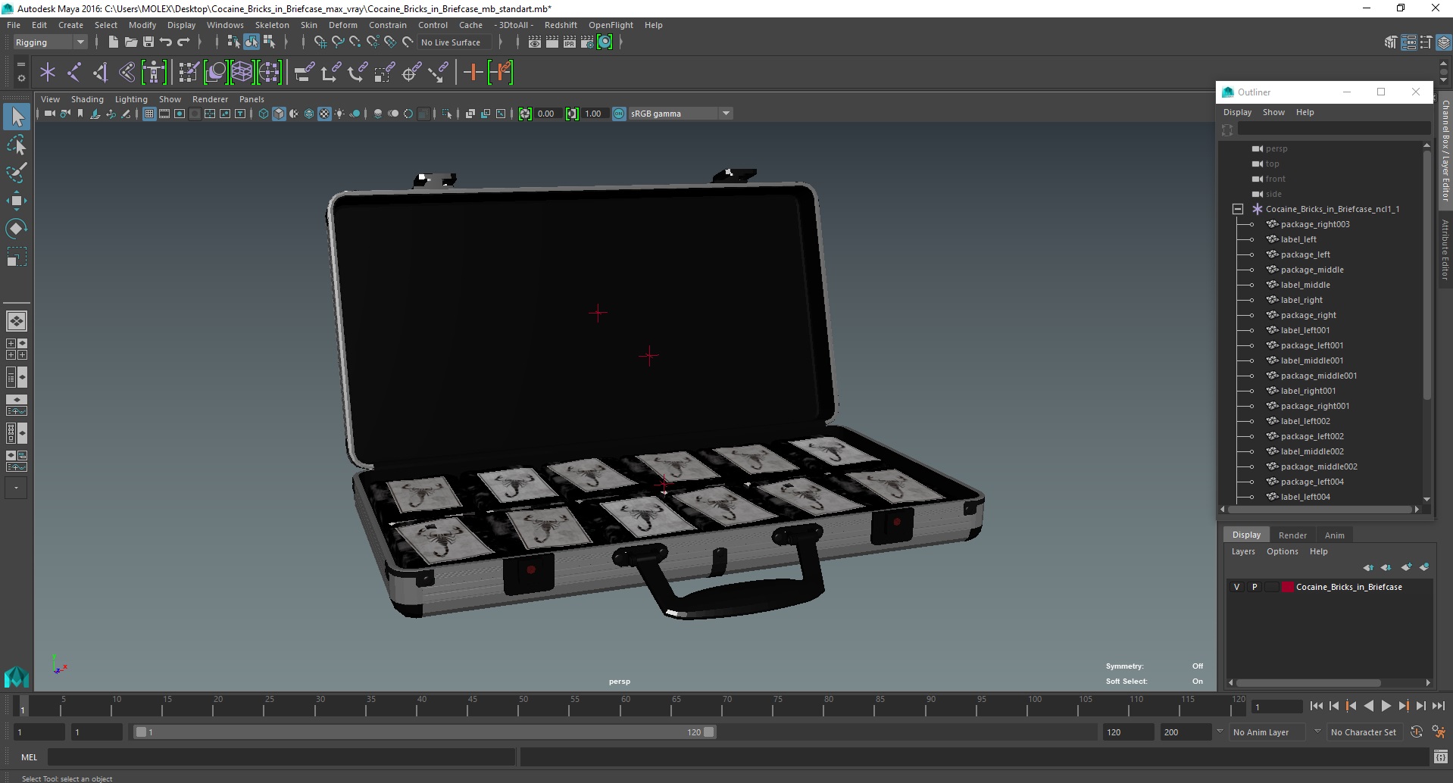
Task: Click the Undo arrow icon
Action: click(x=166, y=42)
